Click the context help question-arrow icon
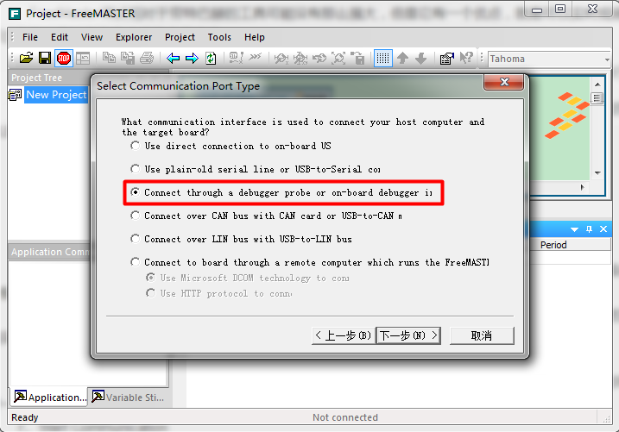 (x=466, y=59)
